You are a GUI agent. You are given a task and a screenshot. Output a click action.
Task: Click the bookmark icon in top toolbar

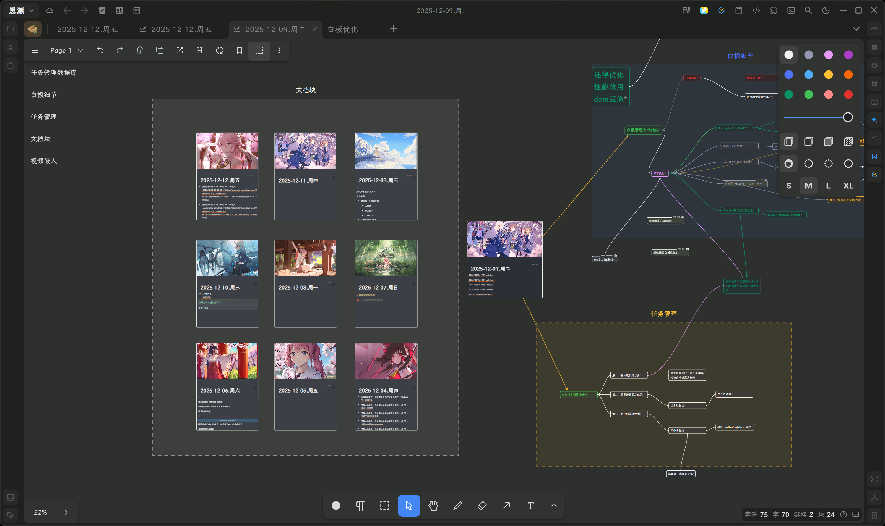[x=240, y=50]
